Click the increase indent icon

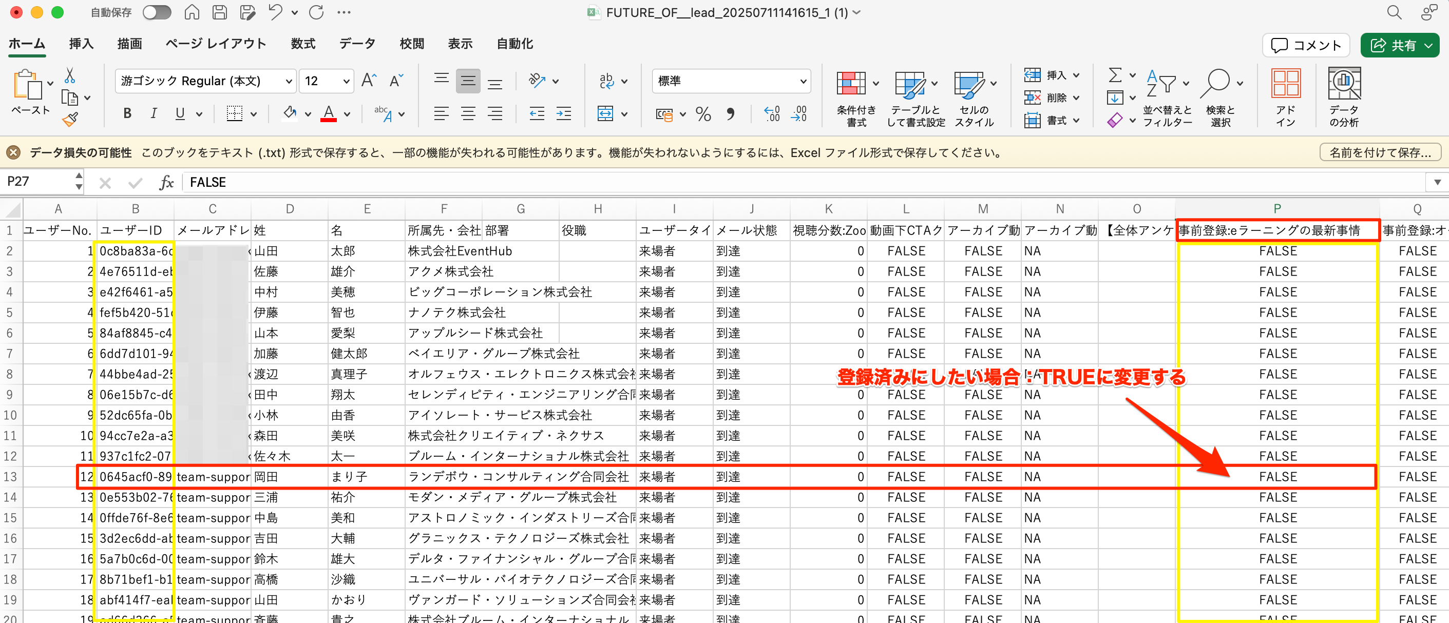(x=564, y=113)
